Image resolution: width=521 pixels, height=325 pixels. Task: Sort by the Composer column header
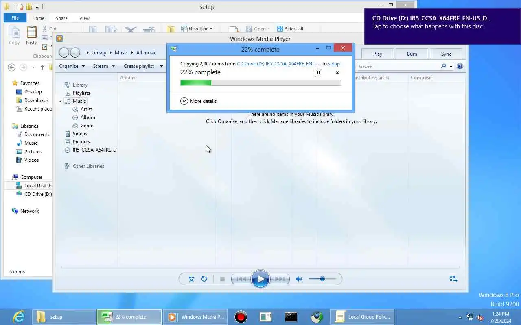tap(422, 78)
